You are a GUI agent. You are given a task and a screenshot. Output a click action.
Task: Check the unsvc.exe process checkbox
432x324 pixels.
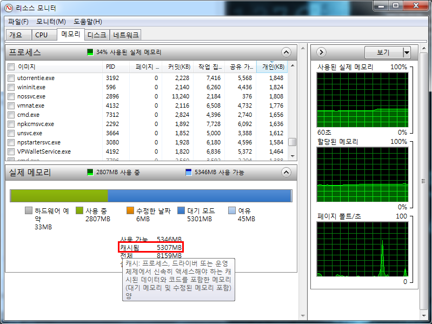[11, 134]
